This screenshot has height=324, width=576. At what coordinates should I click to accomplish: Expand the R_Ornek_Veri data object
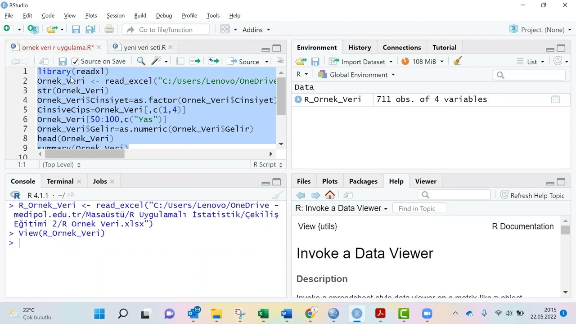pyautogui.click(x=298, y=99)
